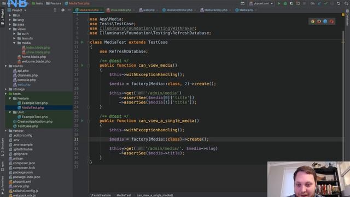350x197 pixels.
Task: Open Search Everywhere magnifier icon
Action: [346, 3]
